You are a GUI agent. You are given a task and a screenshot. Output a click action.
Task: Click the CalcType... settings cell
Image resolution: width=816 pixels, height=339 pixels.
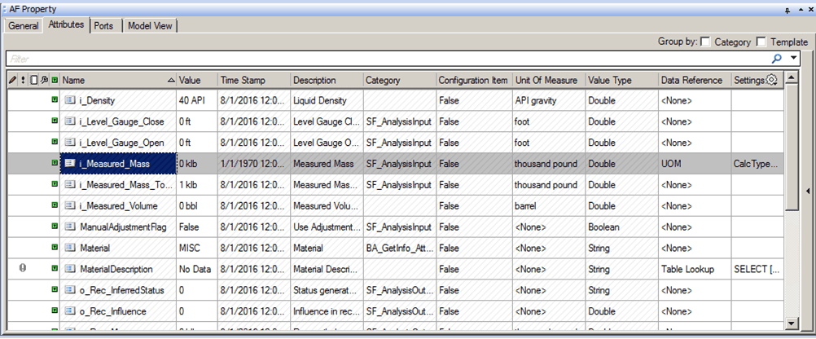[x=757, y=164]
